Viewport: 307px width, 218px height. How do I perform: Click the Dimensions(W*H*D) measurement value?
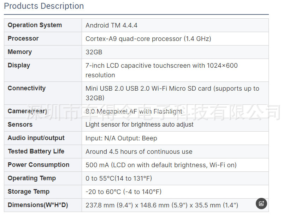(162, 205)
